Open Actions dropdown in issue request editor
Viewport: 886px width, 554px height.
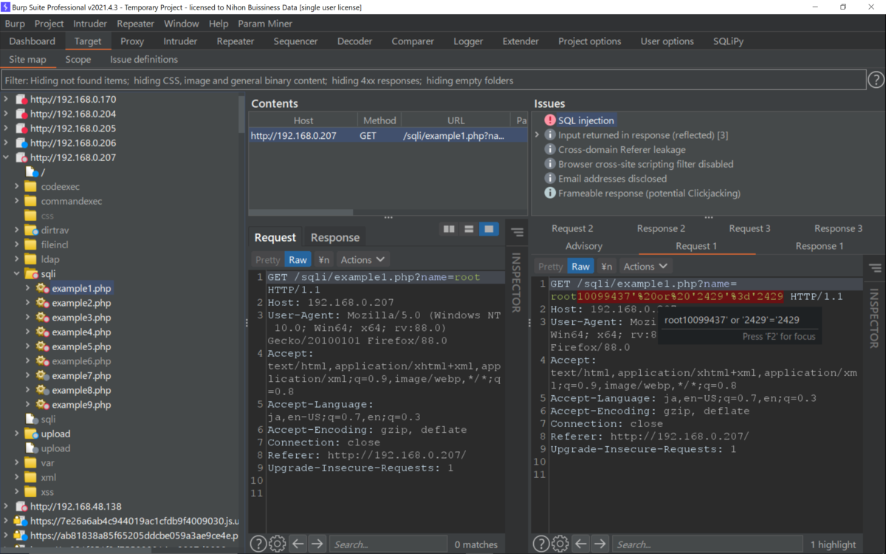pyautogui.click(x=646, y=267)
